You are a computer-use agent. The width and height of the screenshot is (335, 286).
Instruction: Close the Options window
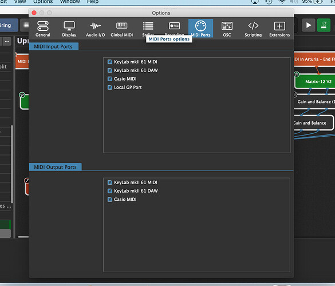pyautogui.click(x=34, y=13)
